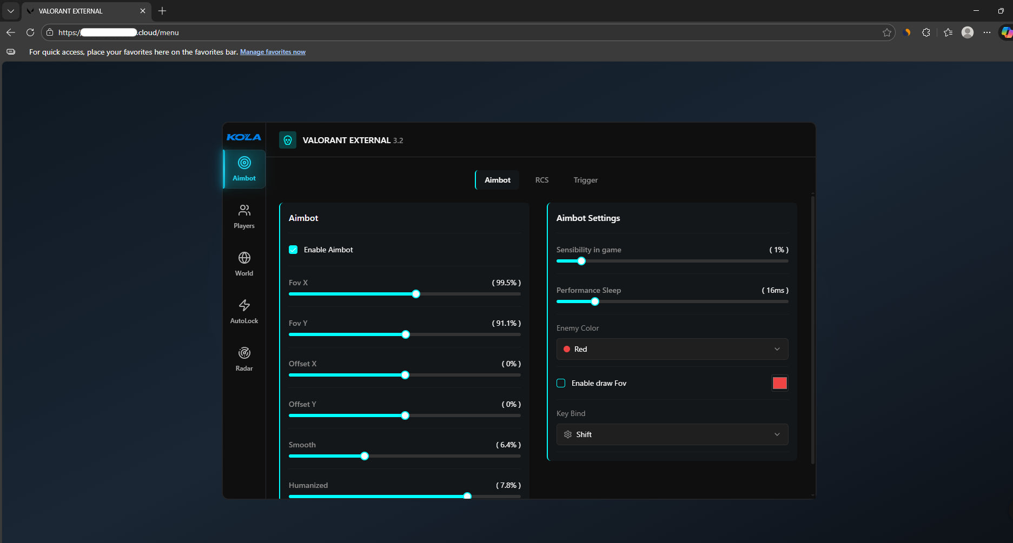
Task: Open the browser tab list chevron
Action: click(11, 11)
